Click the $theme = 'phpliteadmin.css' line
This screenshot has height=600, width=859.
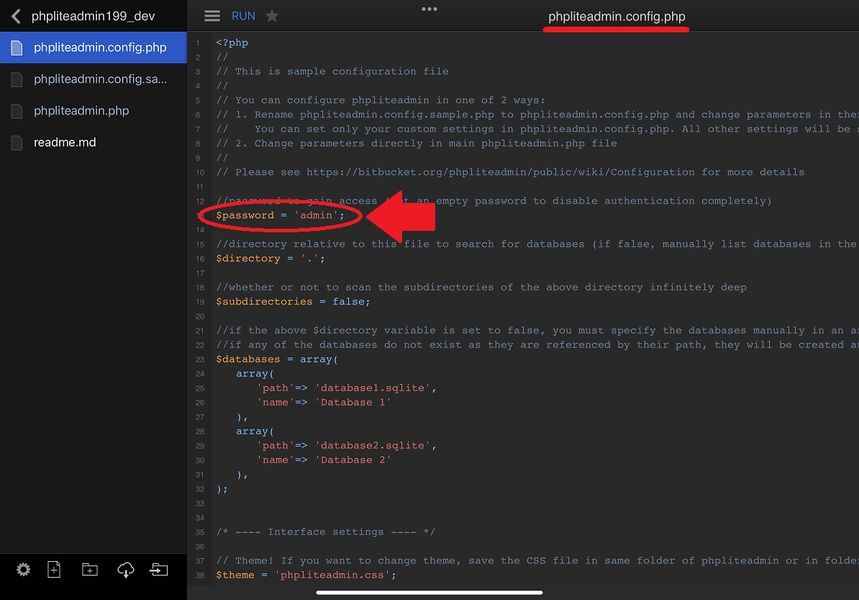[306, 576]
